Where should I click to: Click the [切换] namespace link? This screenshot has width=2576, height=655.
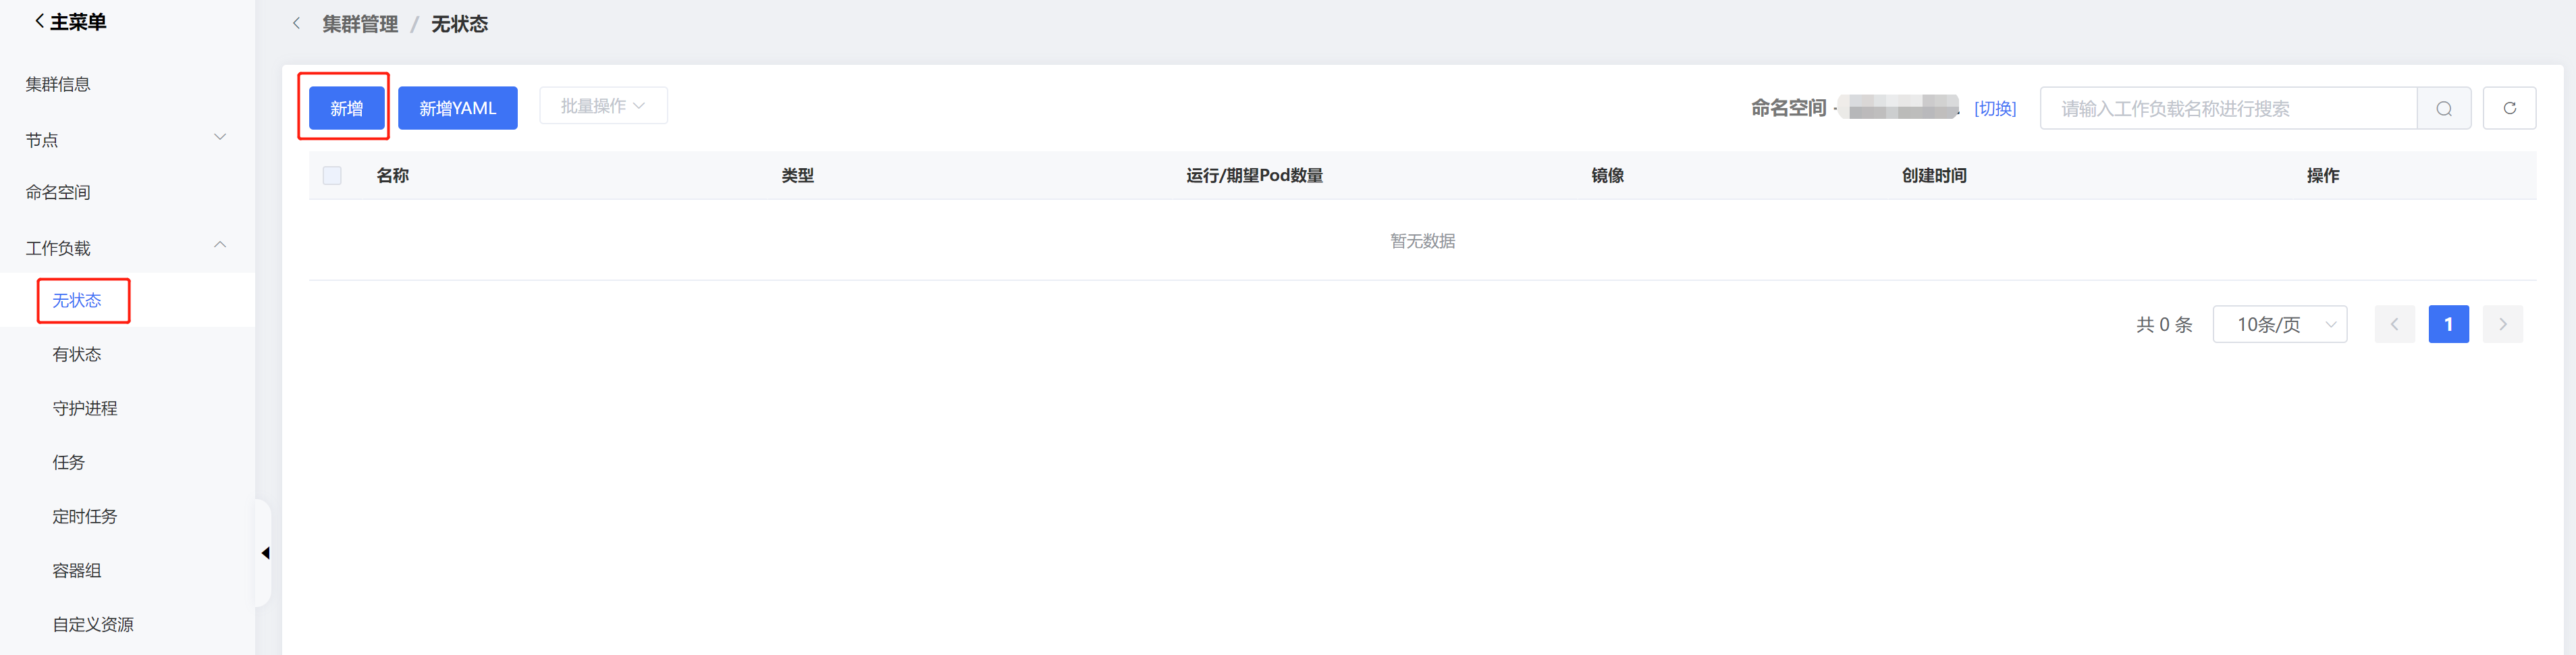[1995, 108]
